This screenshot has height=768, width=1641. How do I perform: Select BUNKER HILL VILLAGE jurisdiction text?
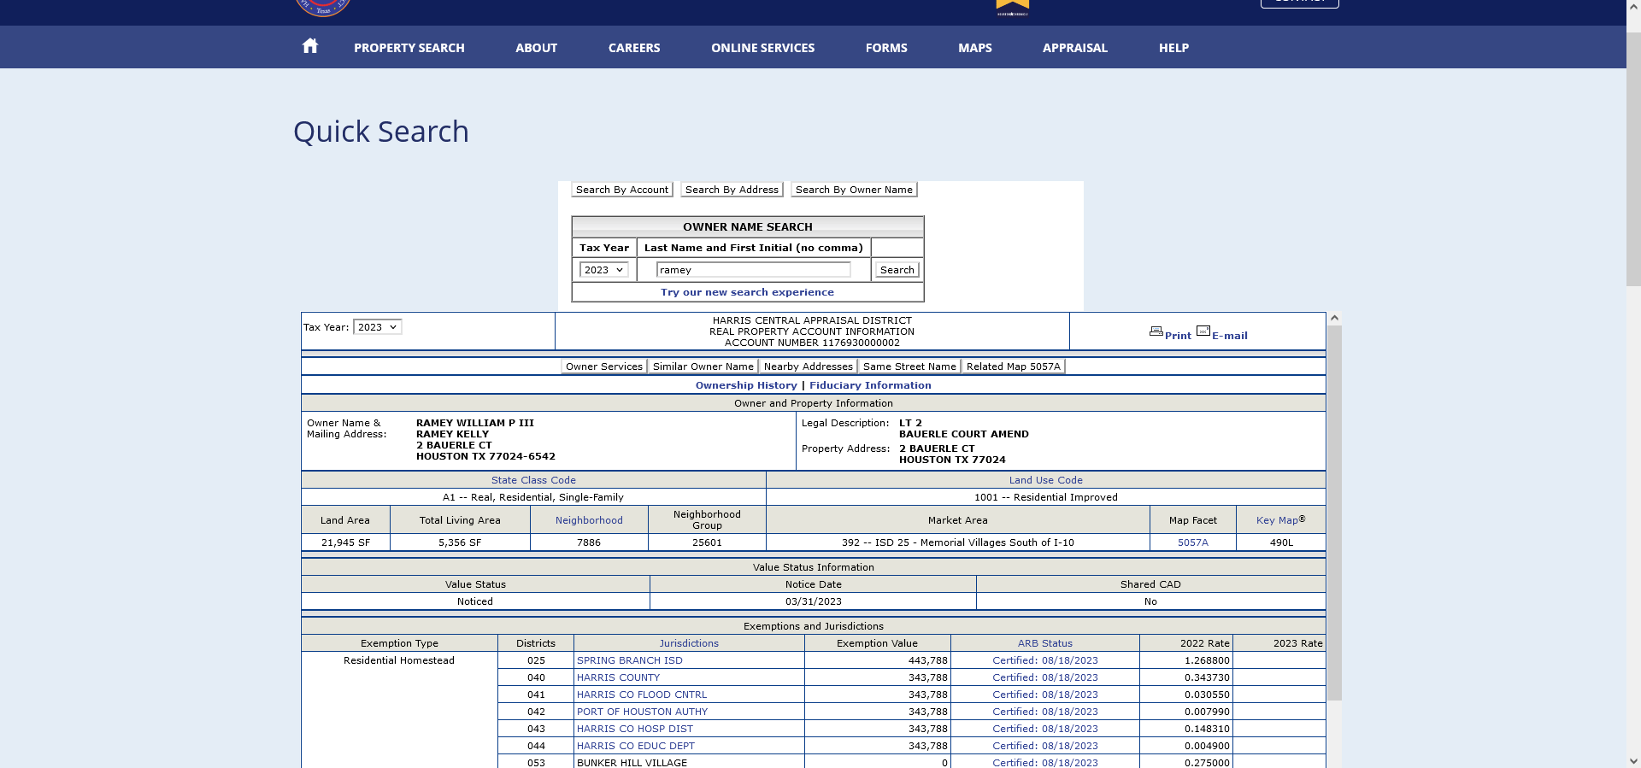tap(632, 763)
